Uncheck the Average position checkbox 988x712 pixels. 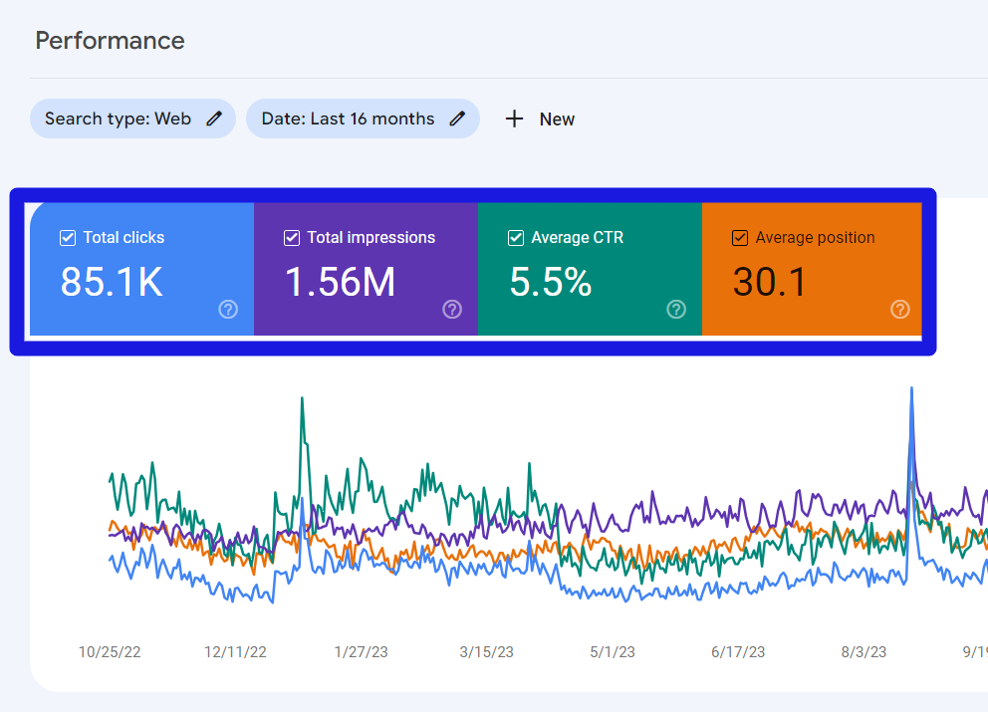click(740, 238)
